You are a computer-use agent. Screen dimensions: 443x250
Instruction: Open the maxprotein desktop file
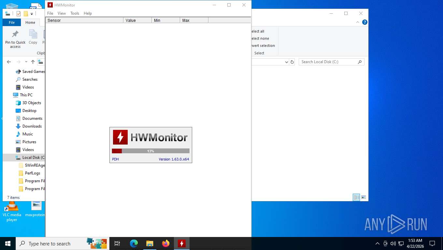pos(36,209)
